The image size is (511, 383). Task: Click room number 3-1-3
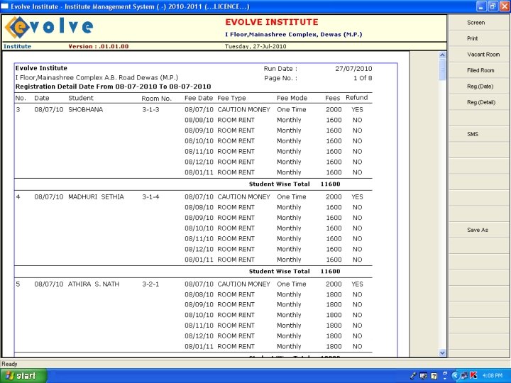click(150, 110)
